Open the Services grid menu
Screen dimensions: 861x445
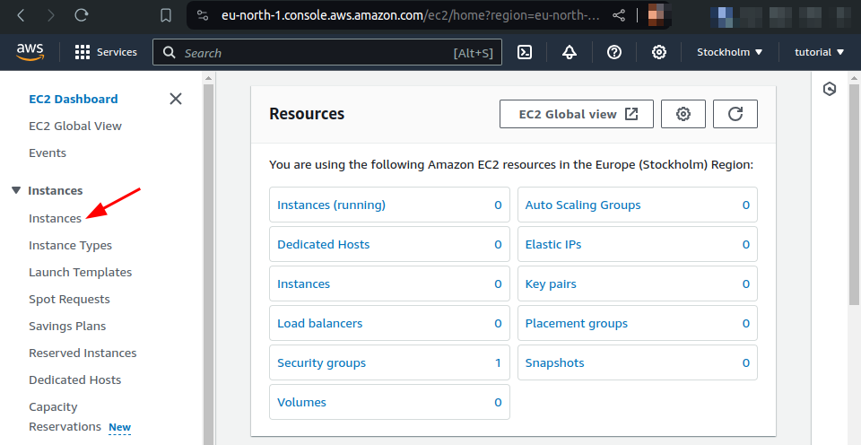(106, 52)
